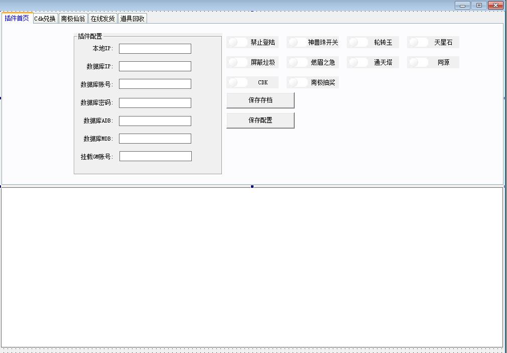Click the large empty log area
507x353 pixels.
click(251, 266)
